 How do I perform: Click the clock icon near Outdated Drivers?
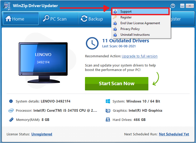[x=92, y=43]
